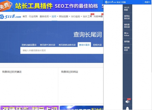Switch to 查百度移动排名词 tab

67,45
